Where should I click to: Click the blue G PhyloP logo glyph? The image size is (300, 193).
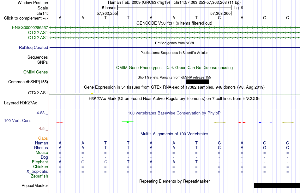265,123
